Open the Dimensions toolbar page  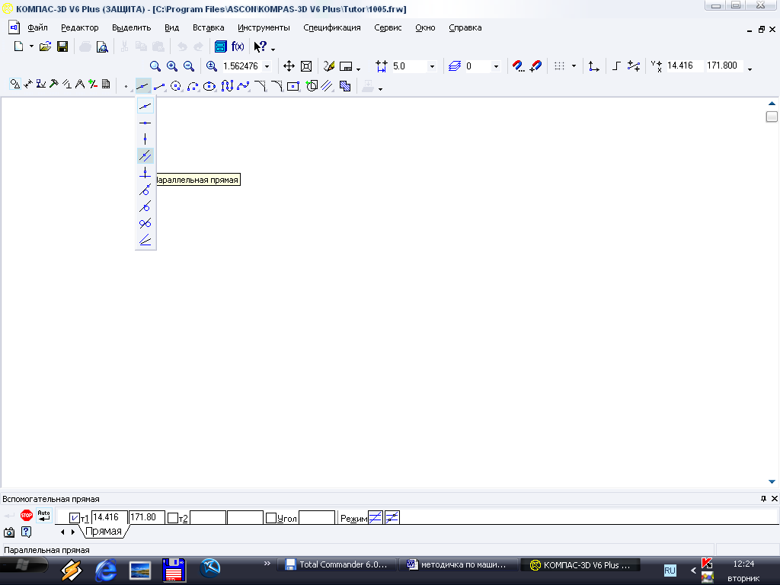pos(28,84)
